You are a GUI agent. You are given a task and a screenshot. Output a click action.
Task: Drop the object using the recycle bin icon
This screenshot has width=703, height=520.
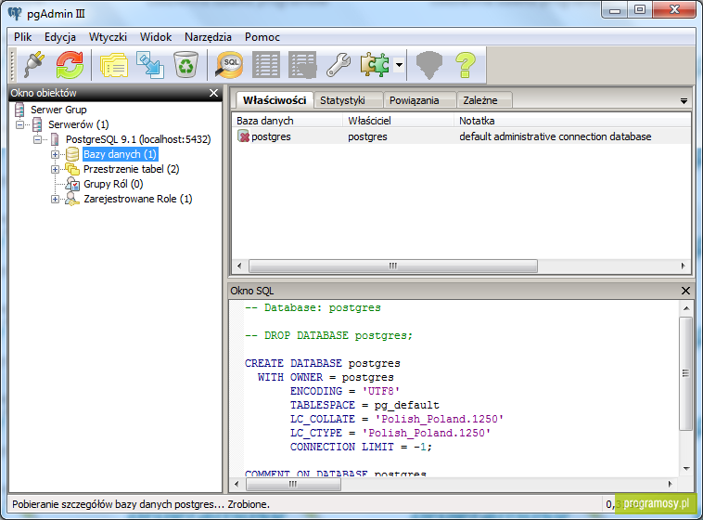click(185, 65)
